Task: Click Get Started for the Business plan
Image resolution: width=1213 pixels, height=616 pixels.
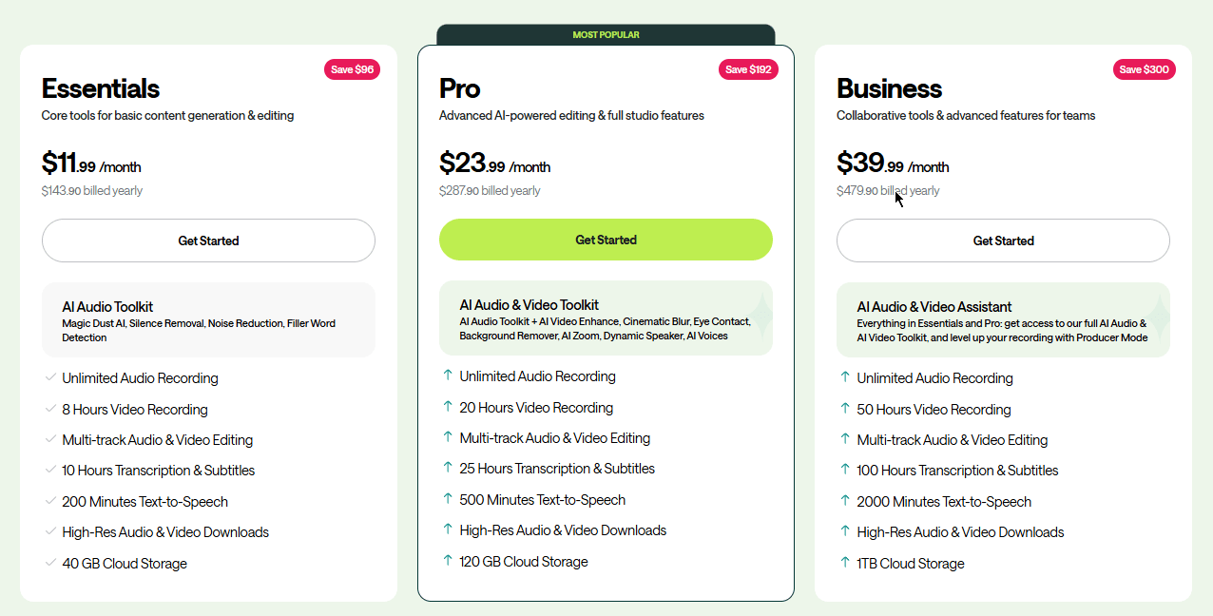Action: coord(1003,241)
